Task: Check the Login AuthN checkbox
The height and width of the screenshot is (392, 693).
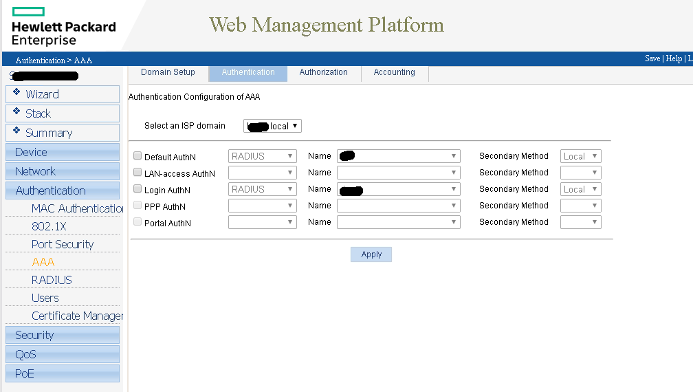Action: point(137,189)
